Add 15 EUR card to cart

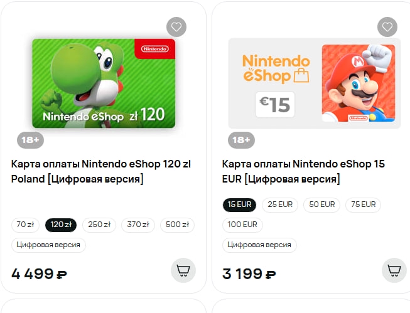pyautogui.click(x=394, y=270)
